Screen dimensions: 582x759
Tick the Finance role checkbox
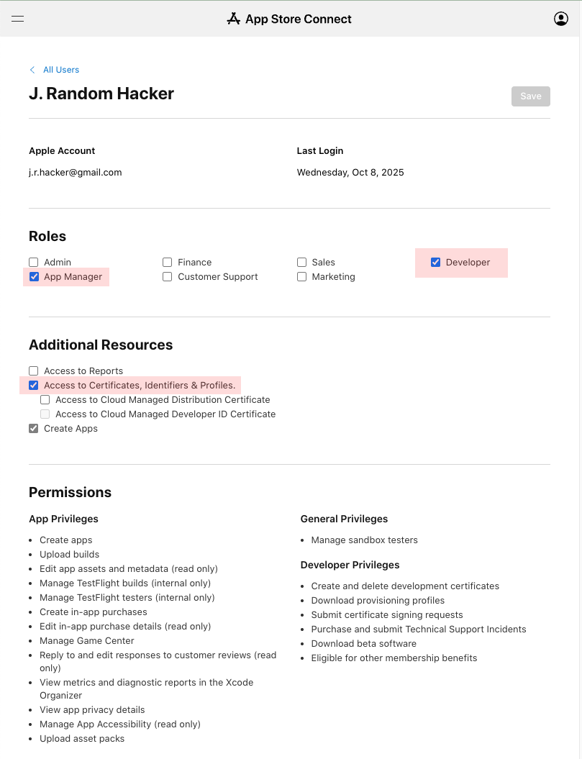(x=168, y=263)
